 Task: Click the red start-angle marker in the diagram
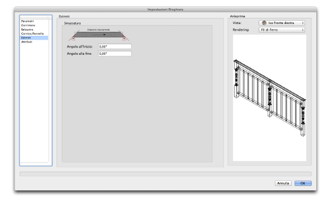click(73, 38)
